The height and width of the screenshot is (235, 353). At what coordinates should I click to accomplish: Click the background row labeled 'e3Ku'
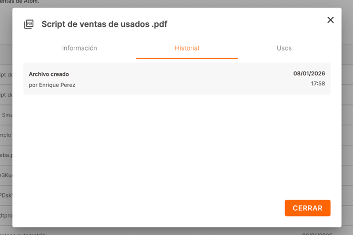point(6,175)
